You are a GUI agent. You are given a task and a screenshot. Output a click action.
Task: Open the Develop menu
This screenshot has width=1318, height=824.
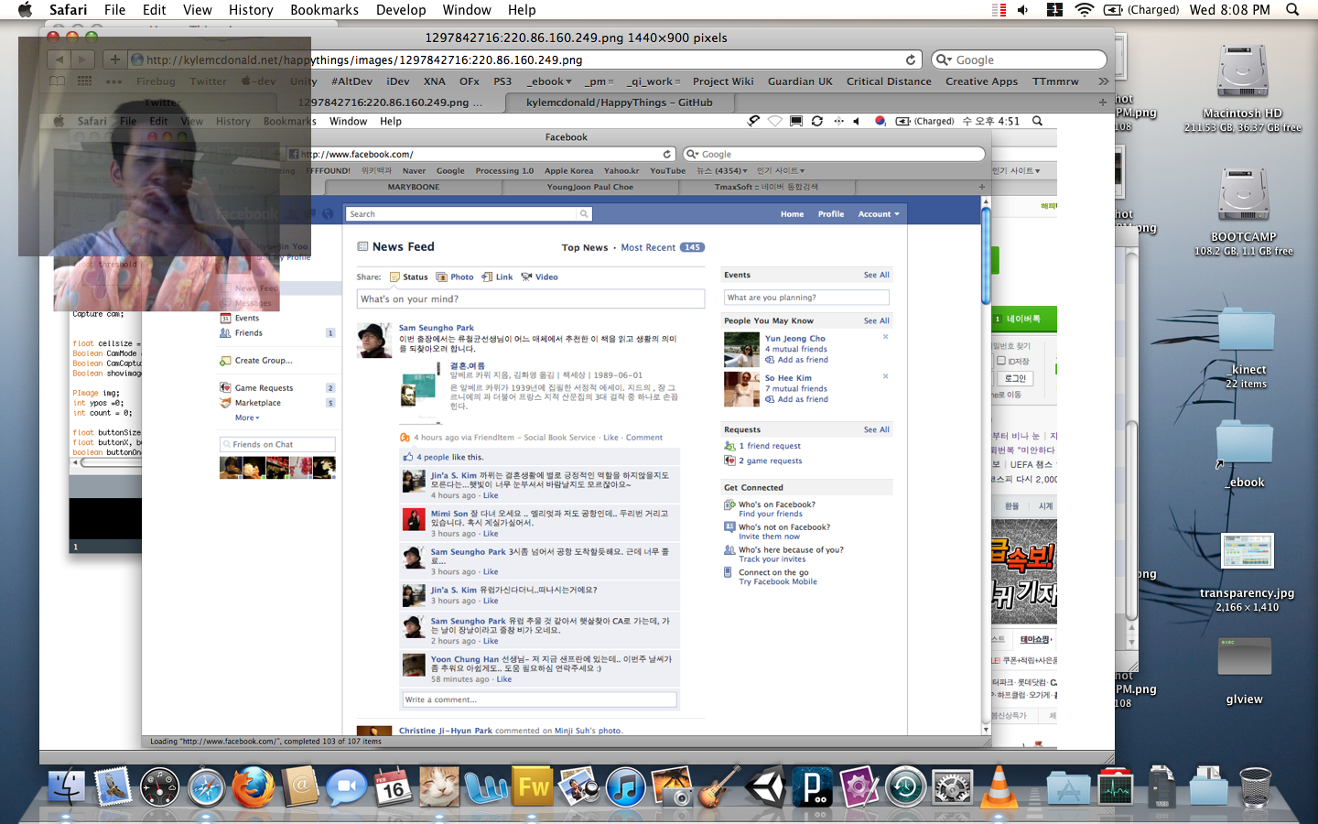(x=401, y=10)
